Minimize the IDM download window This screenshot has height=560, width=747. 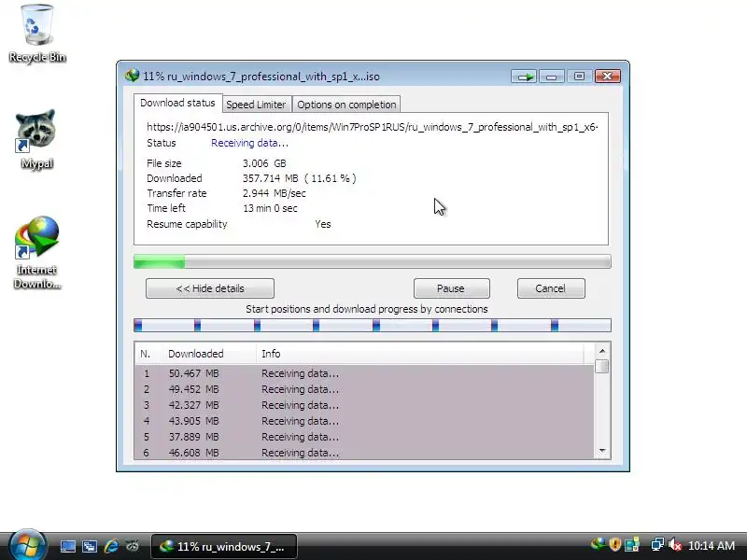(x=551, y=77)
